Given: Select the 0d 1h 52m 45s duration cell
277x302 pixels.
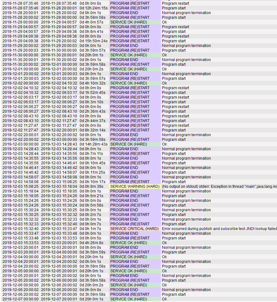Looking at the screenshot, I should (x=92, y=93).
